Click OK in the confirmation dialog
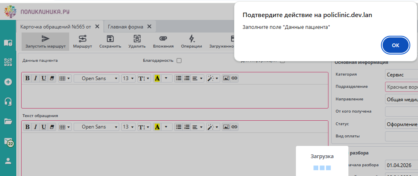418x176 pixels. [395, 45]
